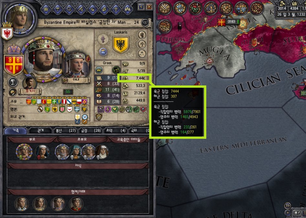The height and width of the screenshot is (218, 306).
Task: Open the Wikipedia W icon button
Action: (145, 23)
